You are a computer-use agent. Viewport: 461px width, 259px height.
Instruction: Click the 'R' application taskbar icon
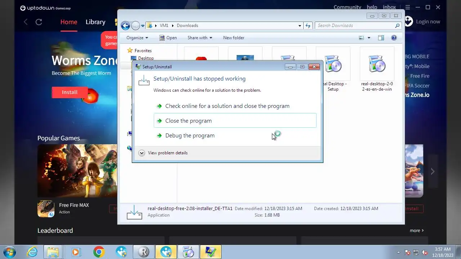[143, 252]
